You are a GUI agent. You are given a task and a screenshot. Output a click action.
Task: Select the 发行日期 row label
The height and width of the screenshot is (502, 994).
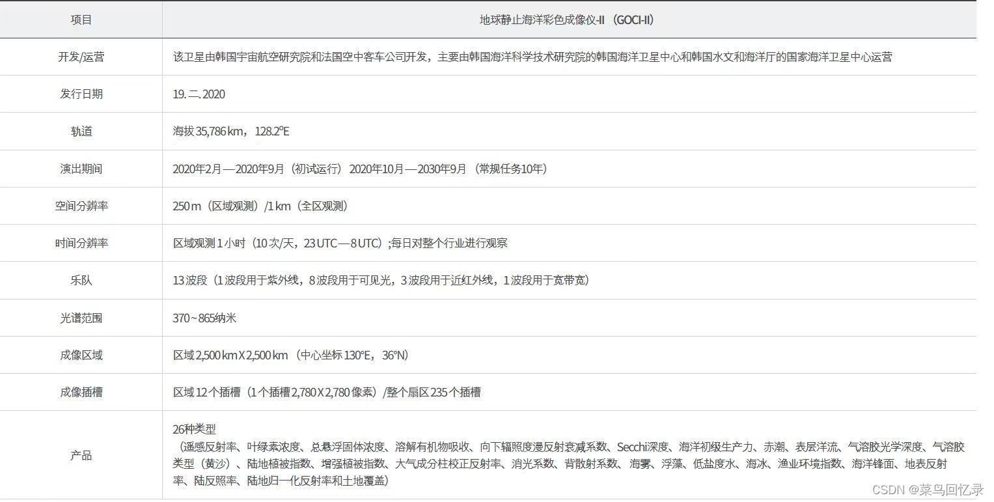[81, 94]
